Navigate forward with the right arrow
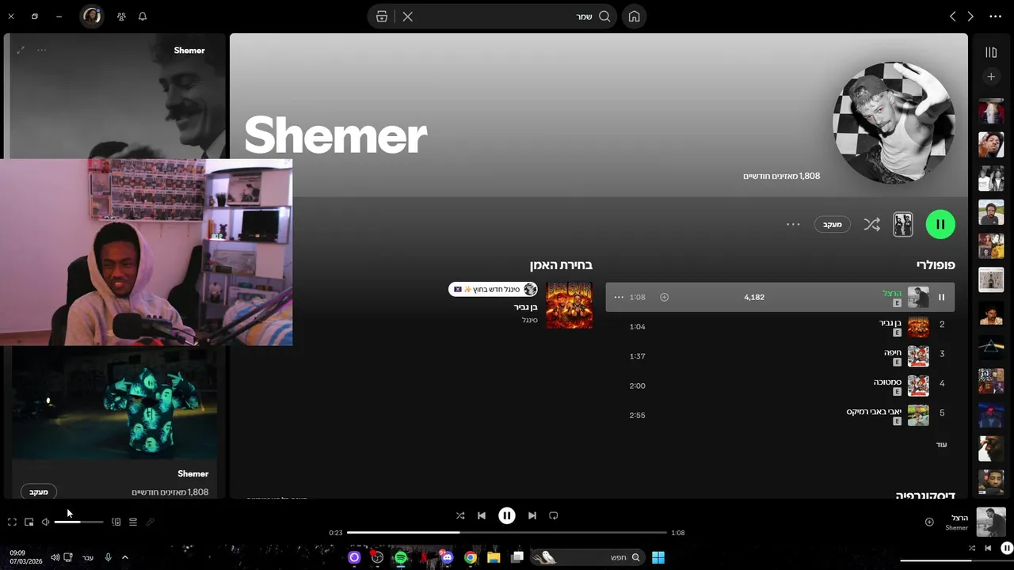 pyautogui.click(x=970, y=17)
